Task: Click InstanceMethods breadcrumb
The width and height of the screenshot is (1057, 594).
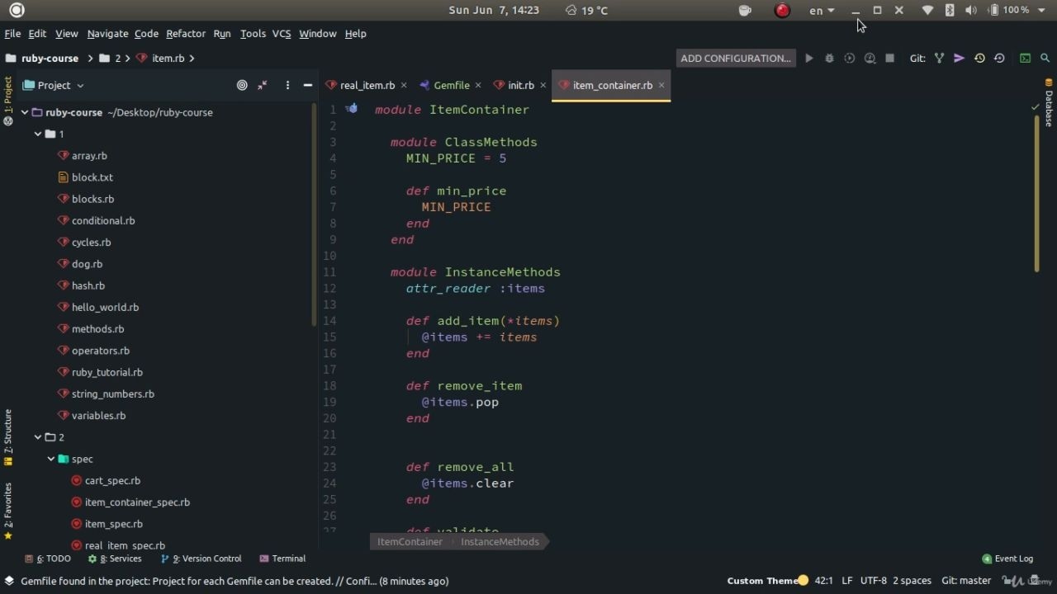Action: [x=500, y=542]
